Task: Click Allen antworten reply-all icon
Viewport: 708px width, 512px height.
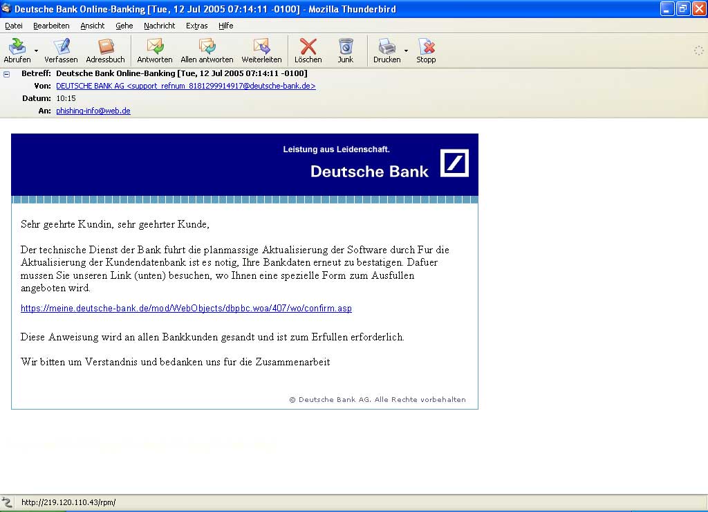Action: point(207,46)
